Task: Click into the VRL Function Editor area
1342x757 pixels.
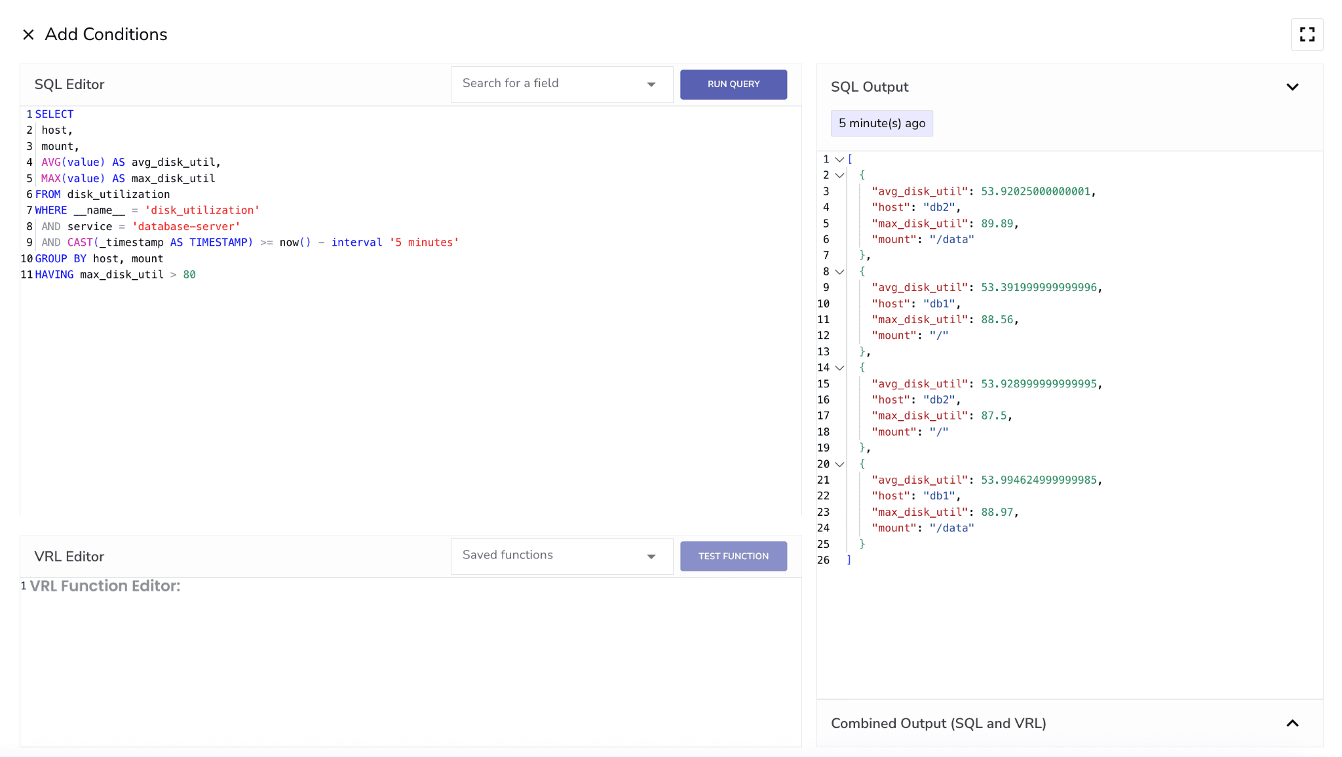Action: point(410,662)
